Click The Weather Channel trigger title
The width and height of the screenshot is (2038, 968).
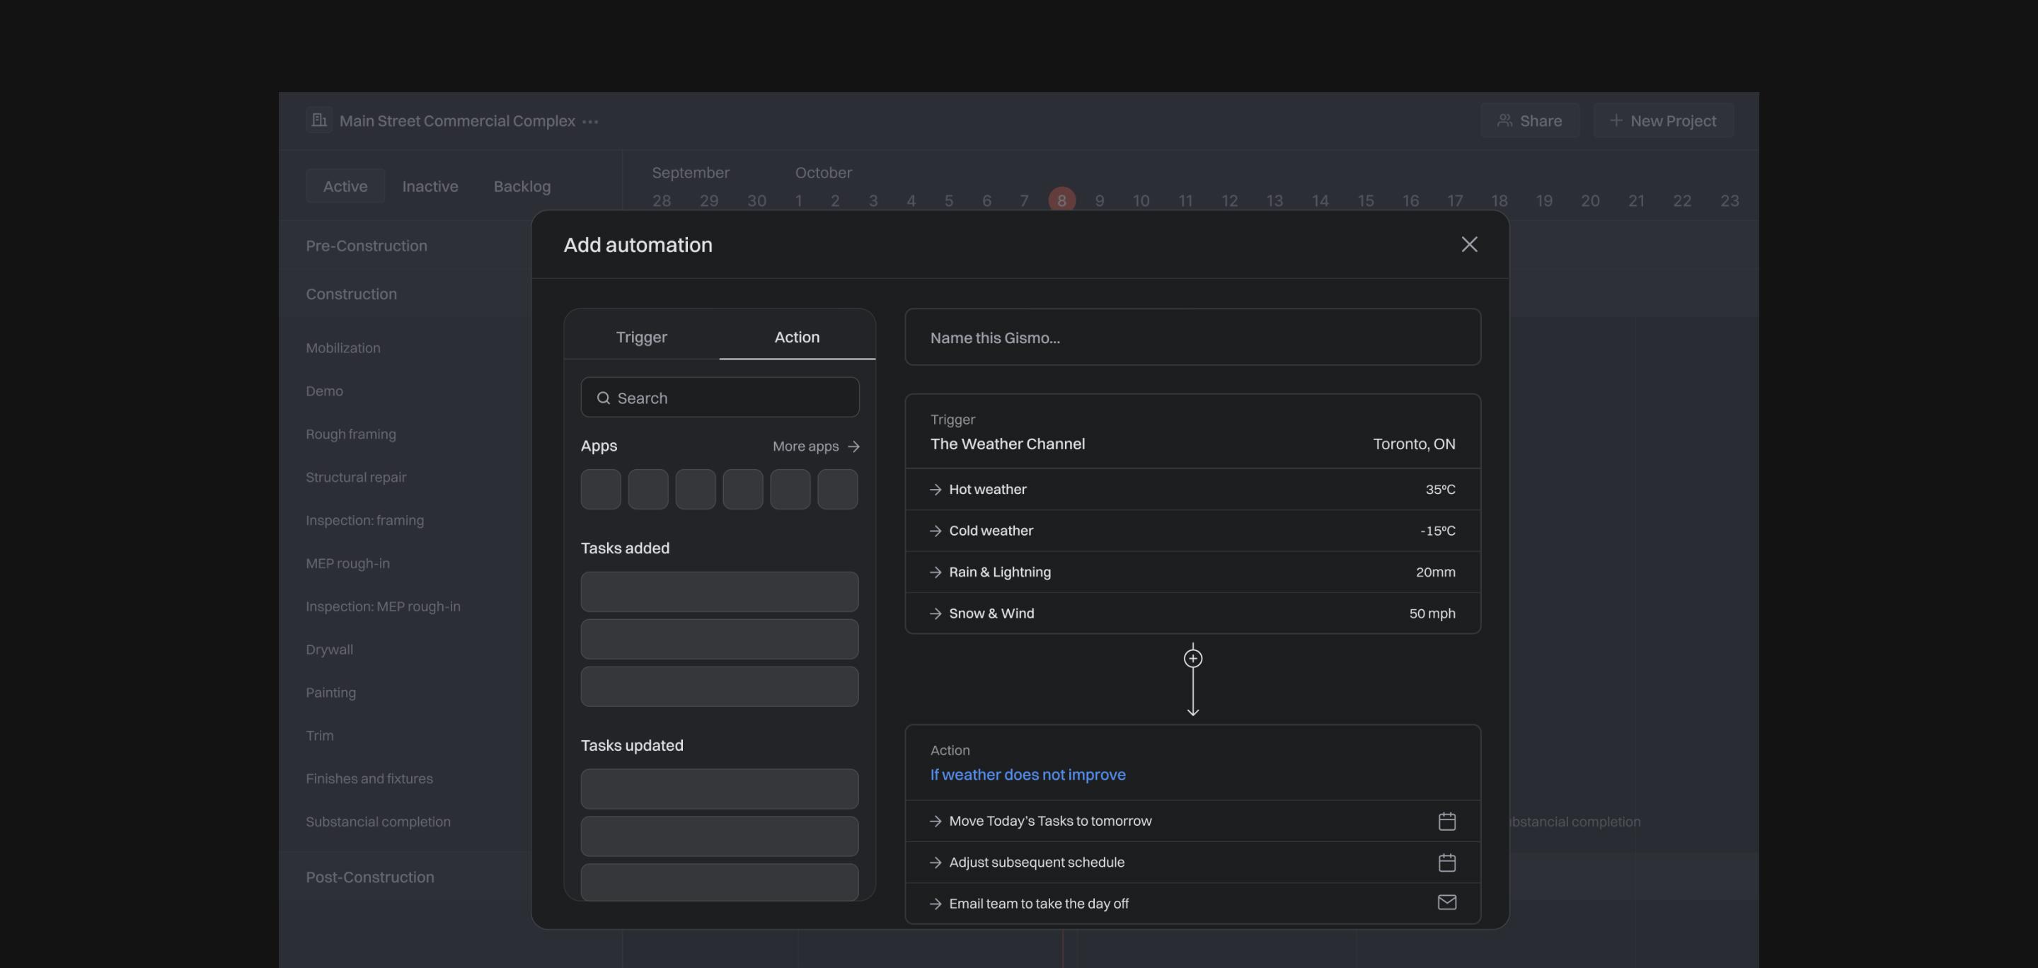(x=1007, y=444)
